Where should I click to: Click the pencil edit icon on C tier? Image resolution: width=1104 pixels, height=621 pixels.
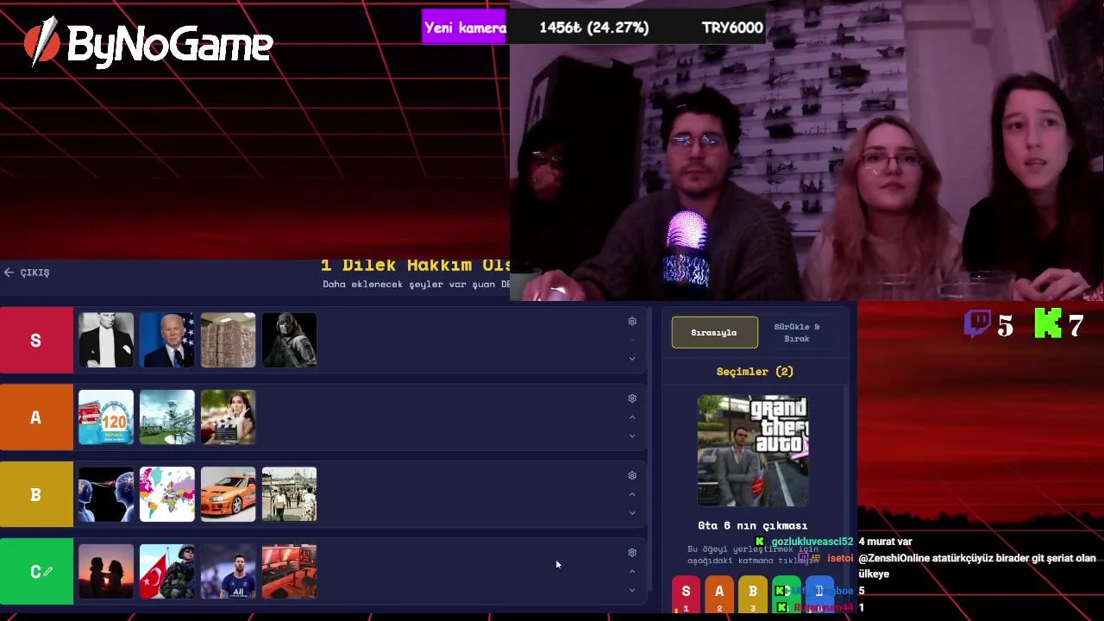tap(49, 571)
